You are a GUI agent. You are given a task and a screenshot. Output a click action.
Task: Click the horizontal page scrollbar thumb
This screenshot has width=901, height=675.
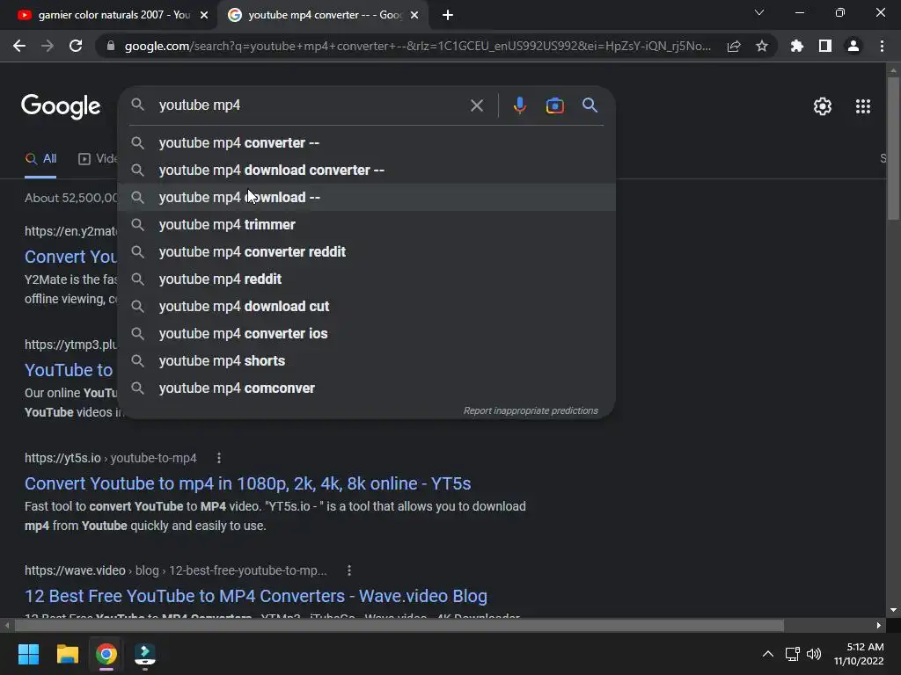(399, 625)
